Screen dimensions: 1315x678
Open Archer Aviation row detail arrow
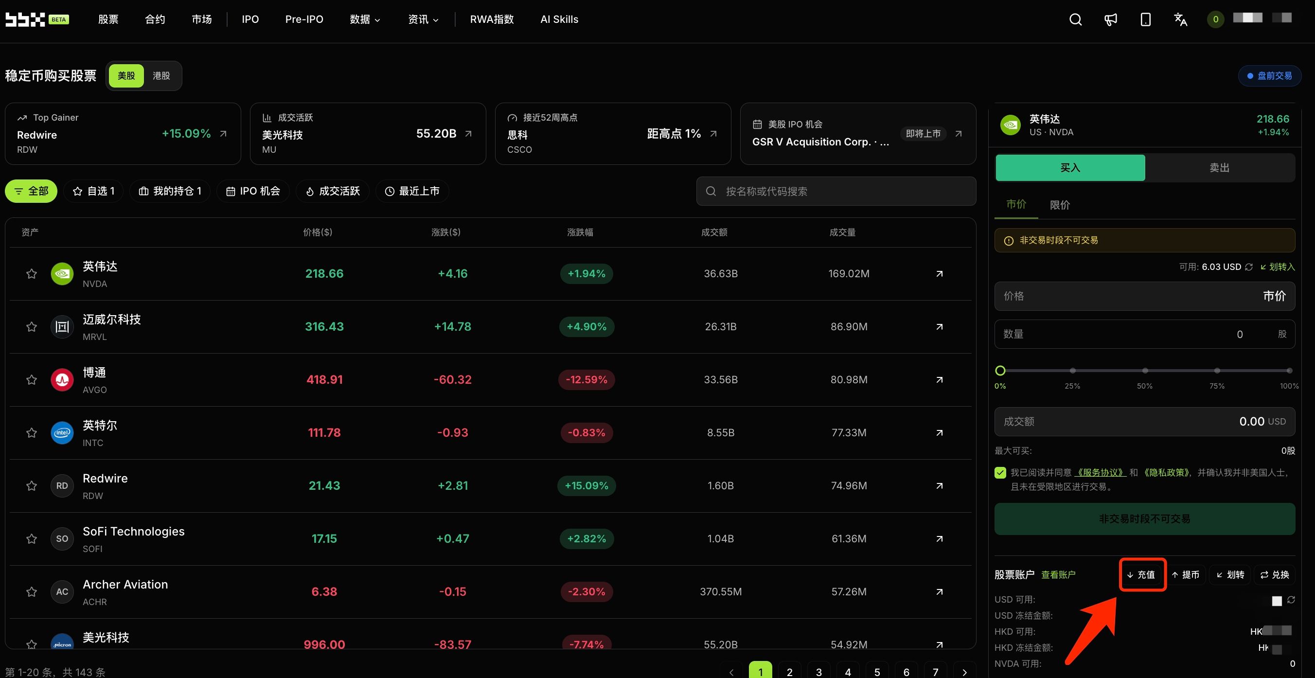[x=939, y=592]
